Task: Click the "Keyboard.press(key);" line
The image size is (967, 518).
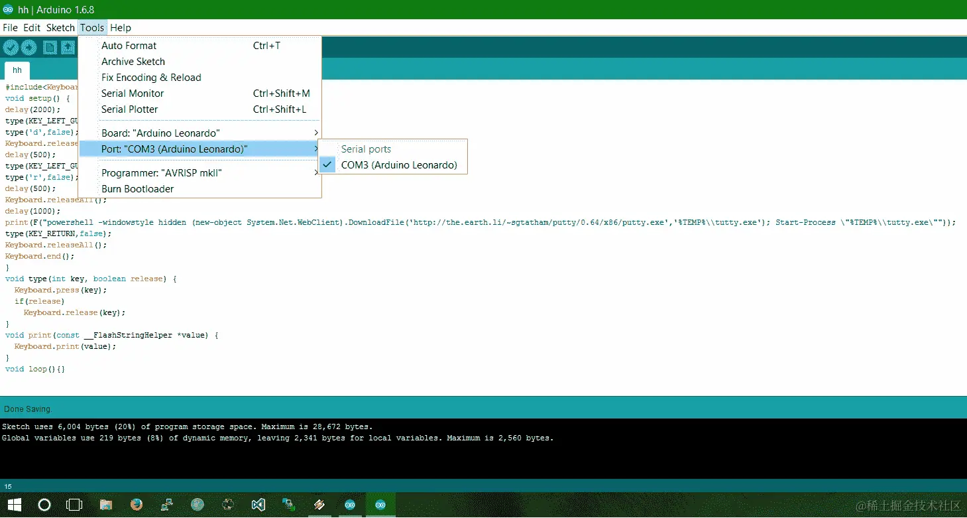Action: (x=60, y=290)
